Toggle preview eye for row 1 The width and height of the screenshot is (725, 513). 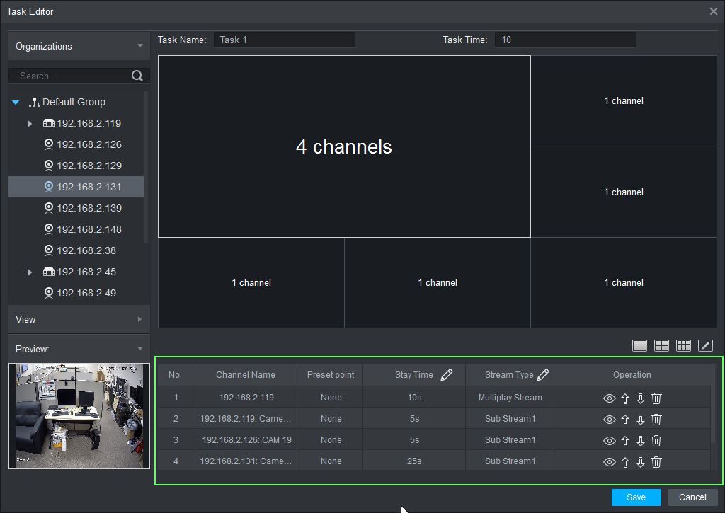[x=609, y=398]
